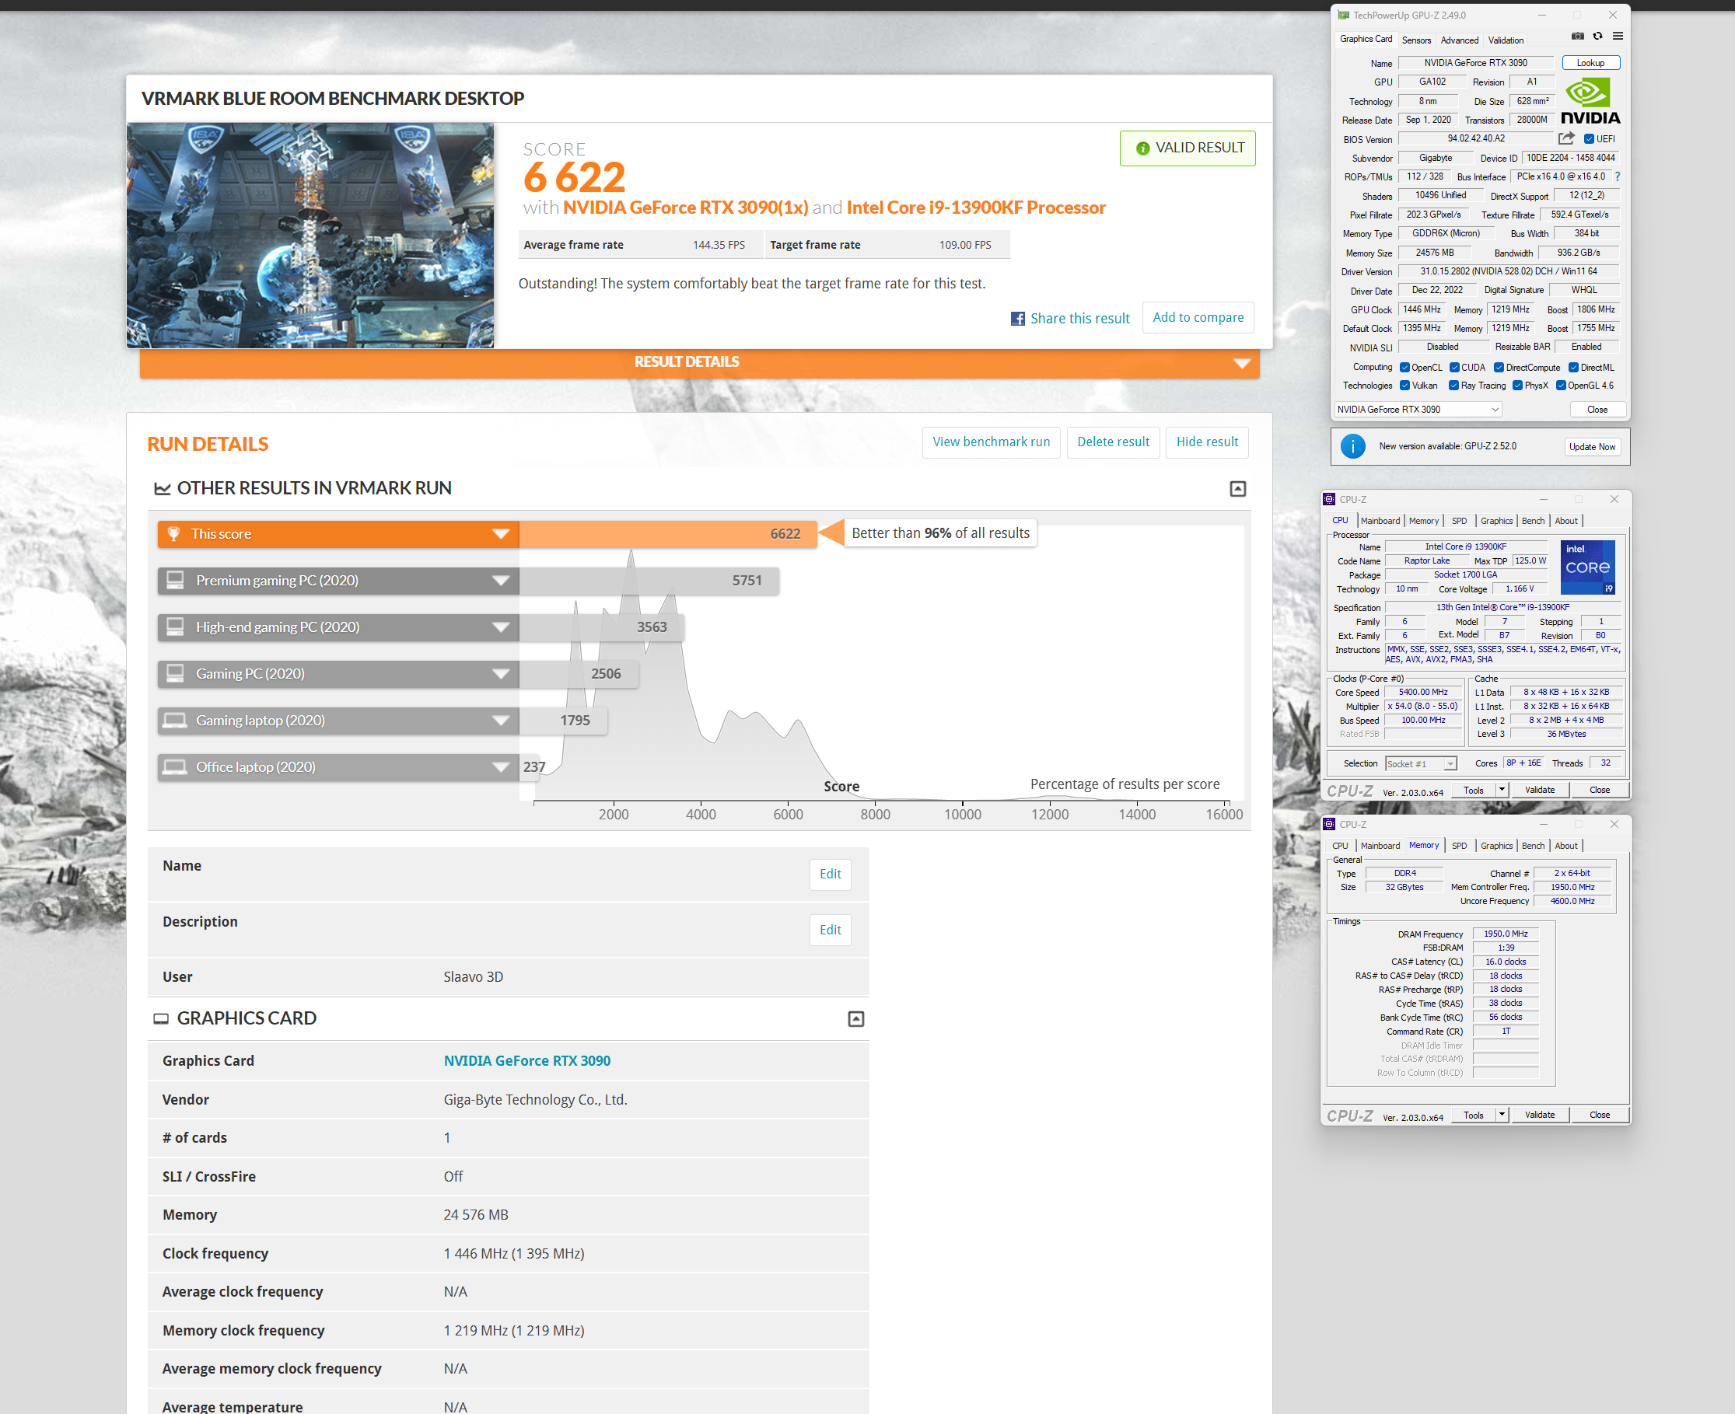Toggle the Vulkan checkbox
The height and width of the screenshot is (1414, 1735).
[1404, 386]
